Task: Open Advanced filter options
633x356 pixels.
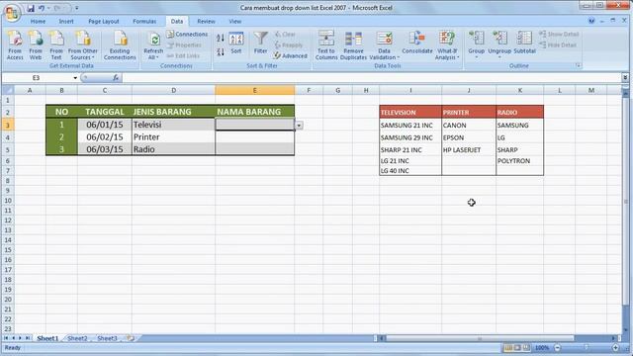Action: pyautogui.click(x=291, y=55)
